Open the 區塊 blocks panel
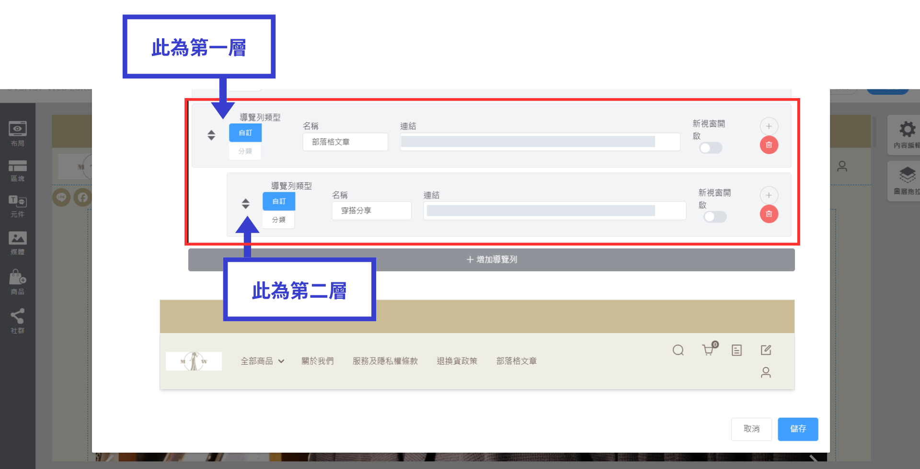Image resolution: width=920 pixels, height=469 pixels. click(17, 171)
